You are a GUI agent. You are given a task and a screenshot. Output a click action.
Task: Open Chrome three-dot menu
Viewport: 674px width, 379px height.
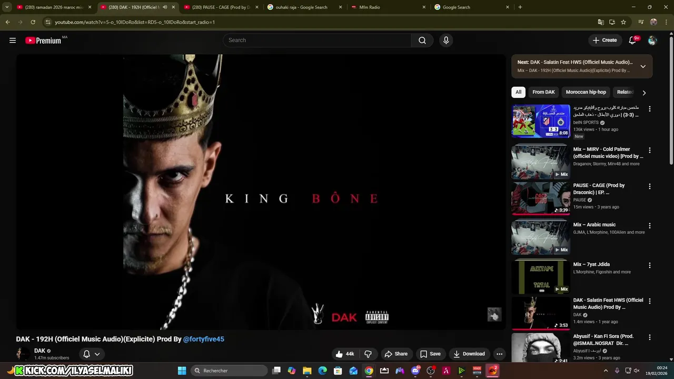click(666, 22)
